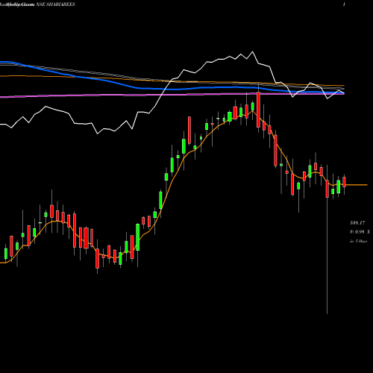The width and height of the screenshot is (373, 373).
Task: Click the "in 5 Days" label
Action: 358,241
